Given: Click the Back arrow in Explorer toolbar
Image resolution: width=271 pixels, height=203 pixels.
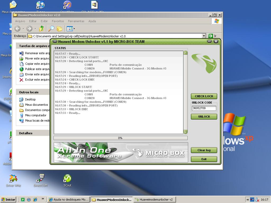Looking at the screenshot, I should [17, 29].
